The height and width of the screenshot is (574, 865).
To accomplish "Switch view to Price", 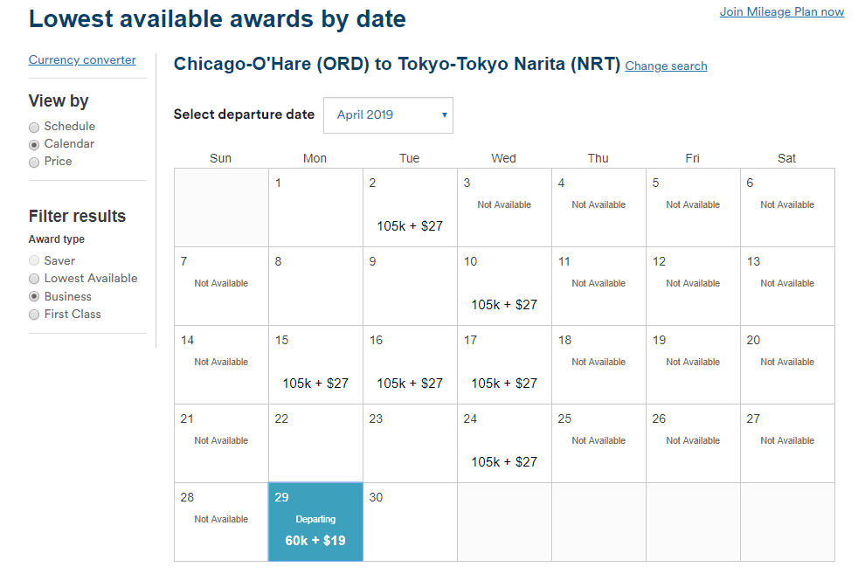I will coord(33,161).
